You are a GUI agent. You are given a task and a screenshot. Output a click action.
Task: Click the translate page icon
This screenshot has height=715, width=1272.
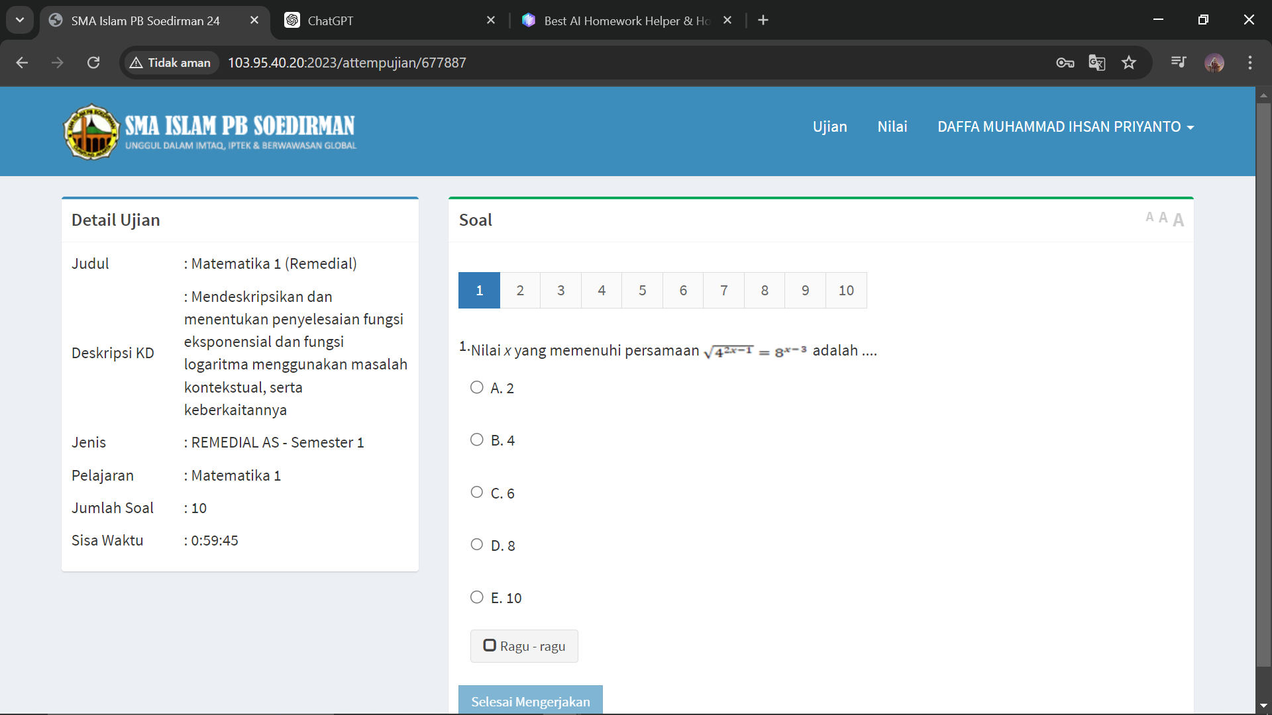pyautogui.click(x=1097, y=63)
